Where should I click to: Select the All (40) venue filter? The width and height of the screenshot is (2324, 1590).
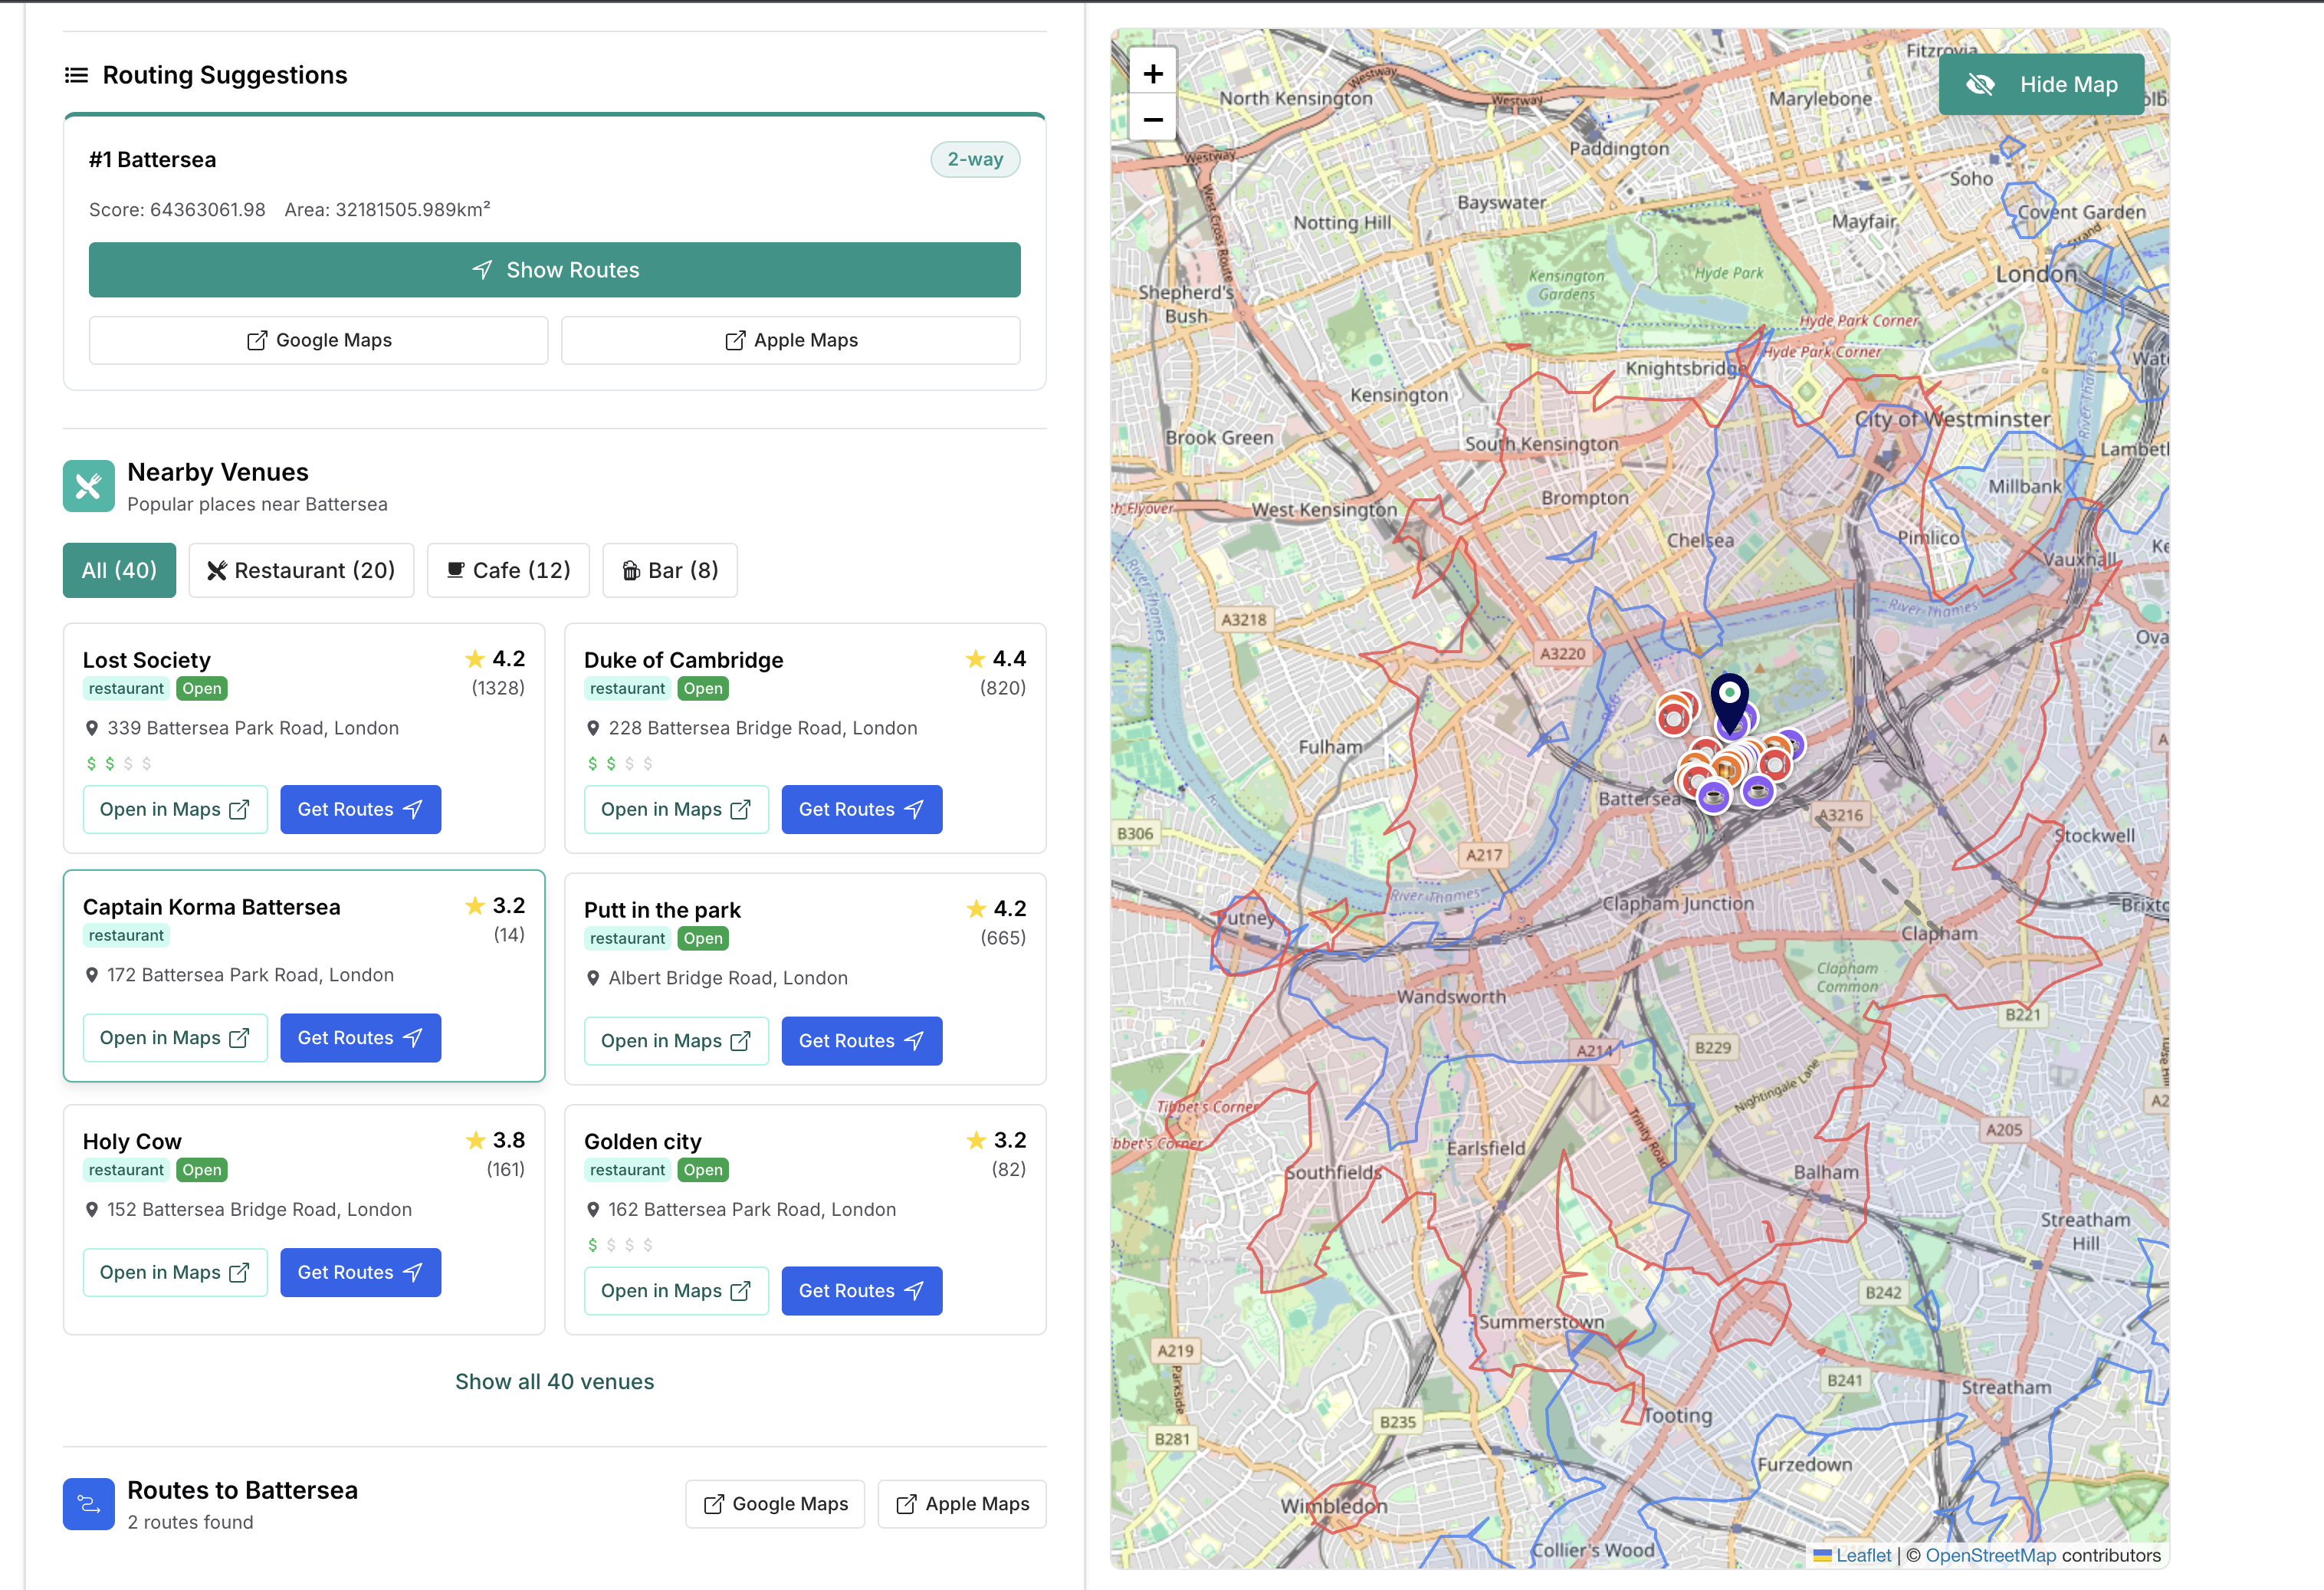point(119,570)
